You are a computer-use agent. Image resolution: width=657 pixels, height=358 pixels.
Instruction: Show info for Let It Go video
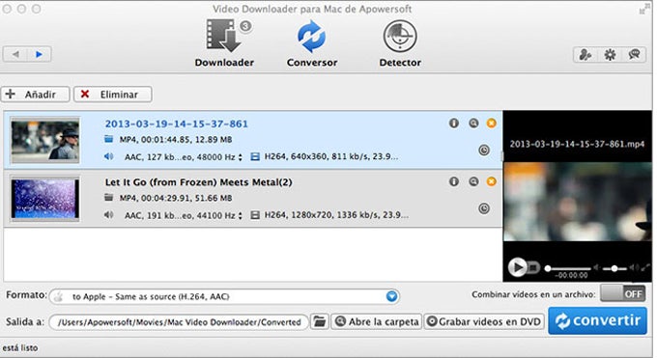pos(454,181)
